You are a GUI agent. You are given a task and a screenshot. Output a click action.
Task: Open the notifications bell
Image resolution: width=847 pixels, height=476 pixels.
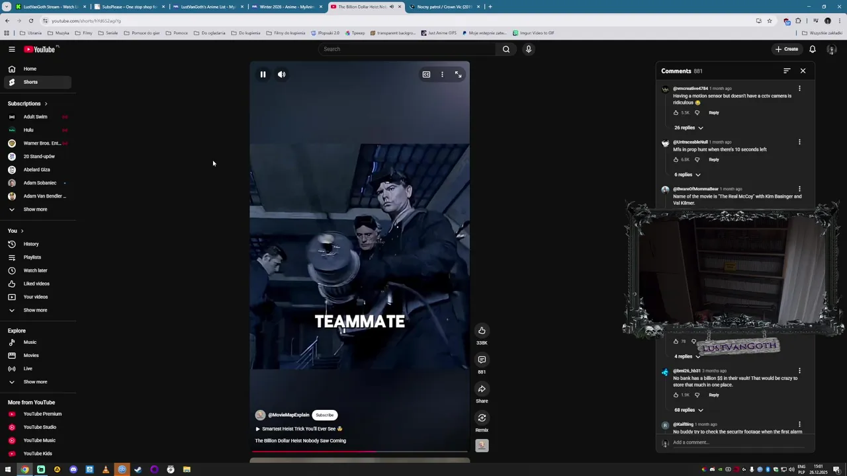(813, 49)
